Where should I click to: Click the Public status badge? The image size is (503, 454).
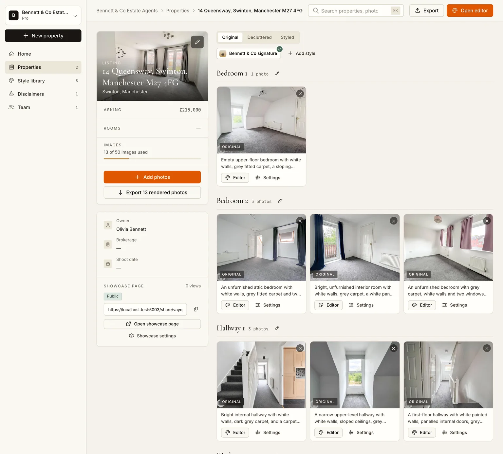click(113, 296)
